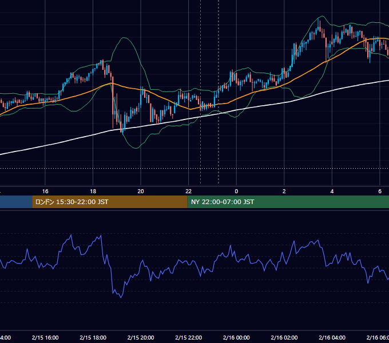This screenshot has height=343, width=389.
Task: Click the "2/15 22:00" date label
Action: 189,338
